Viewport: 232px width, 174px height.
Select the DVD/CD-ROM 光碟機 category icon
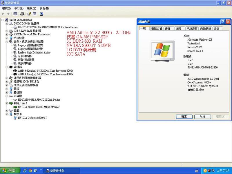[11, 23]
